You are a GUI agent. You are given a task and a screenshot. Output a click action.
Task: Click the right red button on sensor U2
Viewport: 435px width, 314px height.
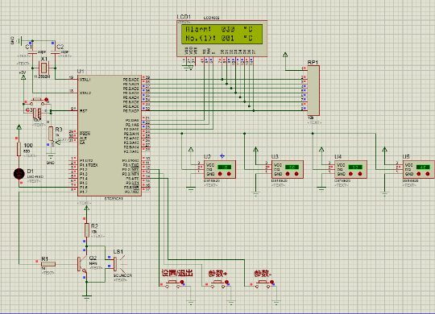(229, 174)
